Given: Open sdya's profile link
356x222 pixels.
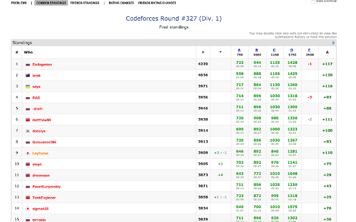Looking at the screenshot, I should [36, 87].
